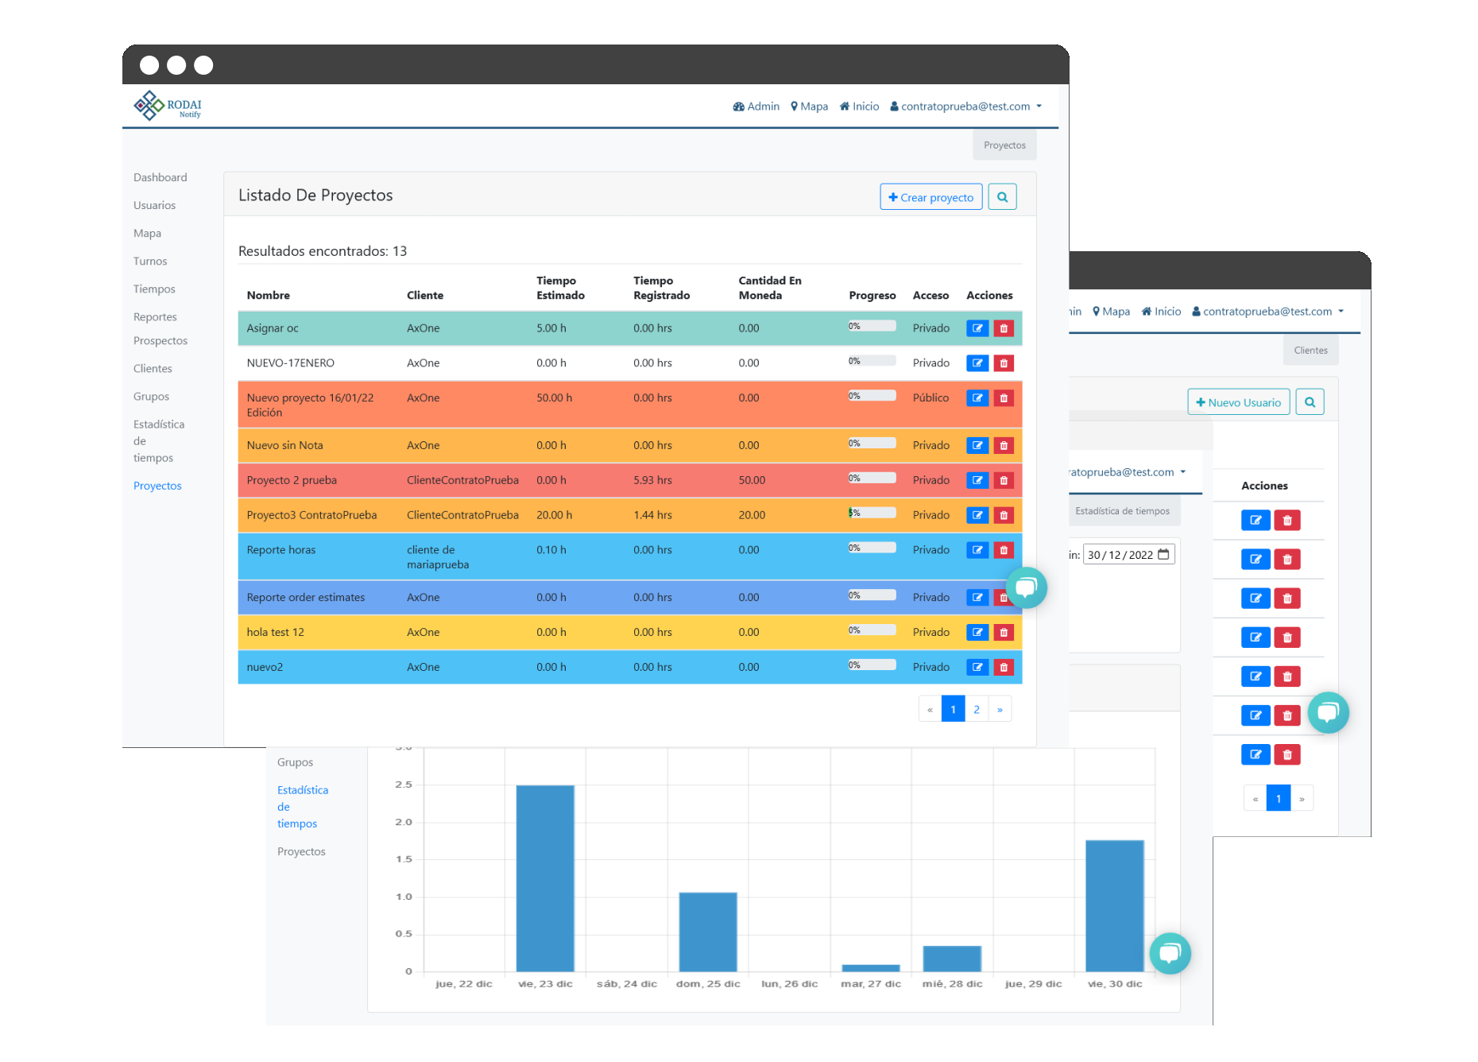Click the vie, 23 dic bar in chart
1478x1062 pixels.
click(x=545, y=878)
